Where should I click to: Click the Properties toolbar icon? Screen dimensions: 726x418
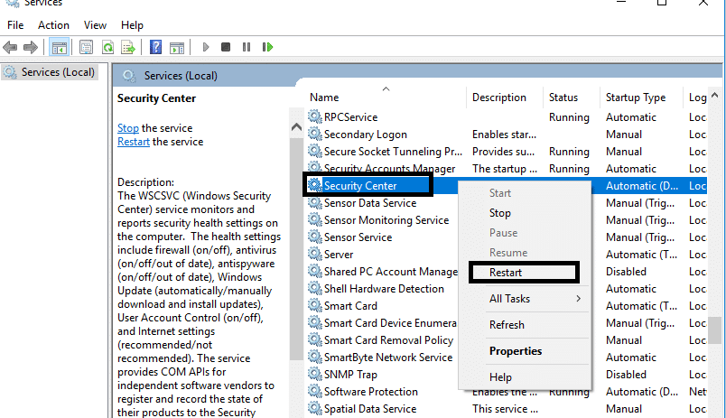[87, 47]
